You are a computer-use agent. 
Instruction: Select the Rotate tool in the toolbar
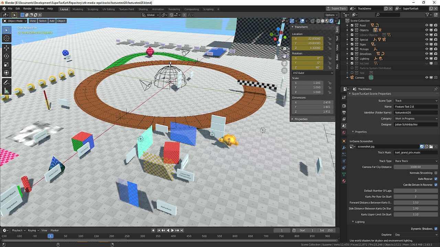click(6, 56)
